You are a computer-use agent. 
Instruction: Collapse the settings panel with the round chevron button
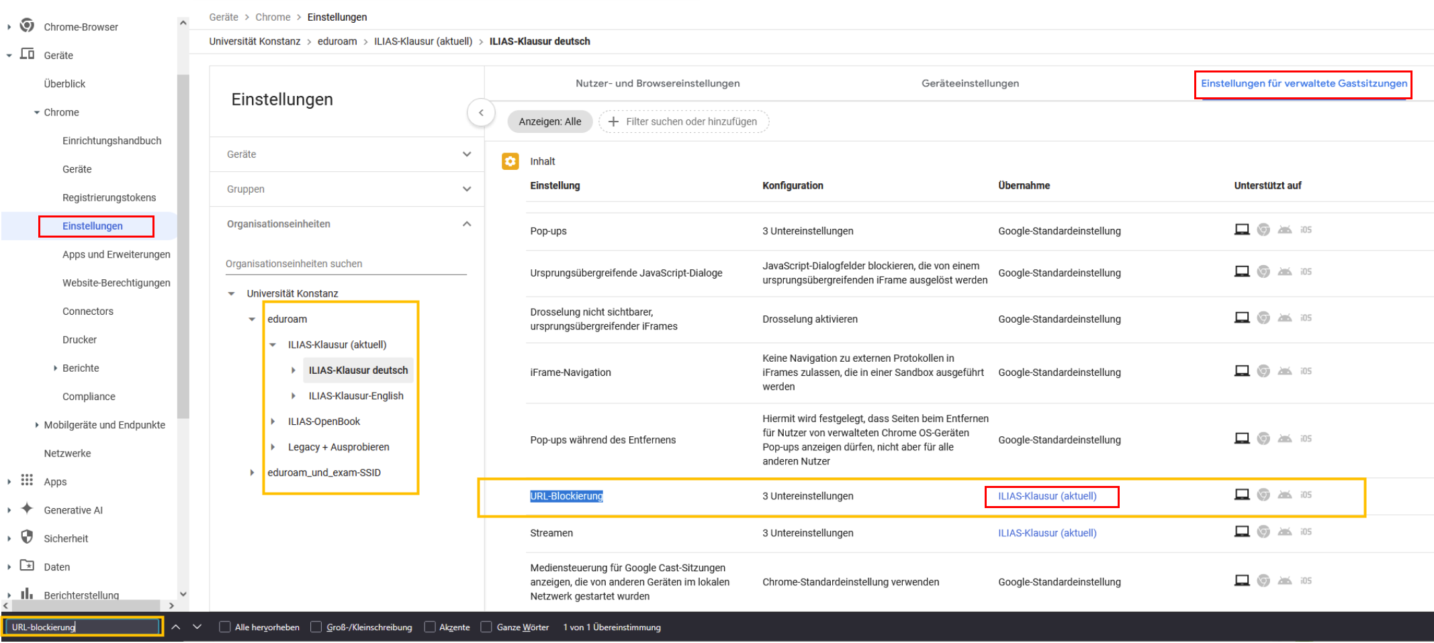481,113
